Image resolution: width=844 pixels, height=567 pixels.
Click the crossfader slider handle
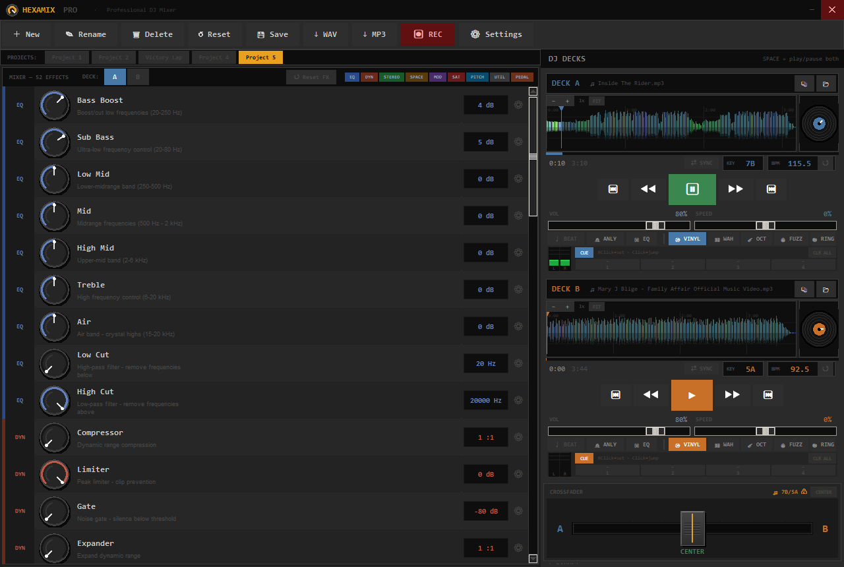pyautogui.click(x=692, y=528)
